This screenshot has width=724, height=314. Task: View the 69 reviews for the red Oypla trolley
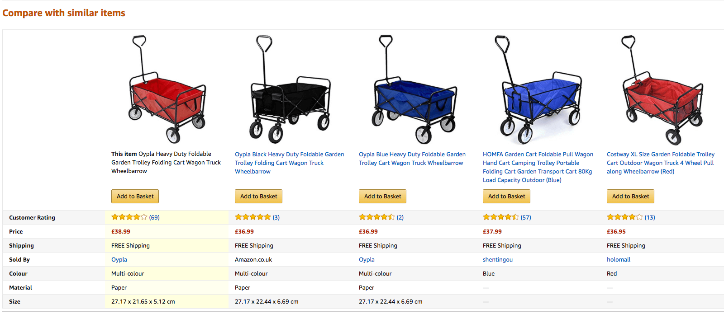click(154, 217)
